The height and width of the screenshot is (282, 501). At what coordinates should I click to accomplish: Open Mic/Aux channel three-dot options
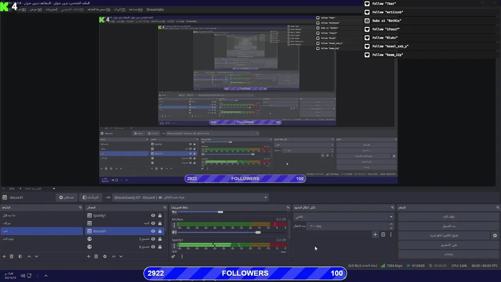[175, 225]
